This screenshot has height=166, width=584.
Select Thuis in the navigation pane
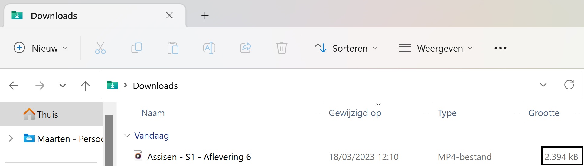point(47,114)
